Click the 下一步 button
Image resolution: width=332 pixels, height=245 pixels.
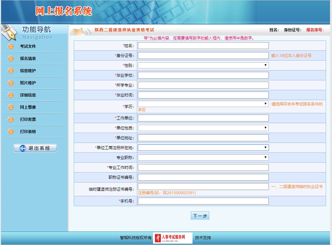200,215
